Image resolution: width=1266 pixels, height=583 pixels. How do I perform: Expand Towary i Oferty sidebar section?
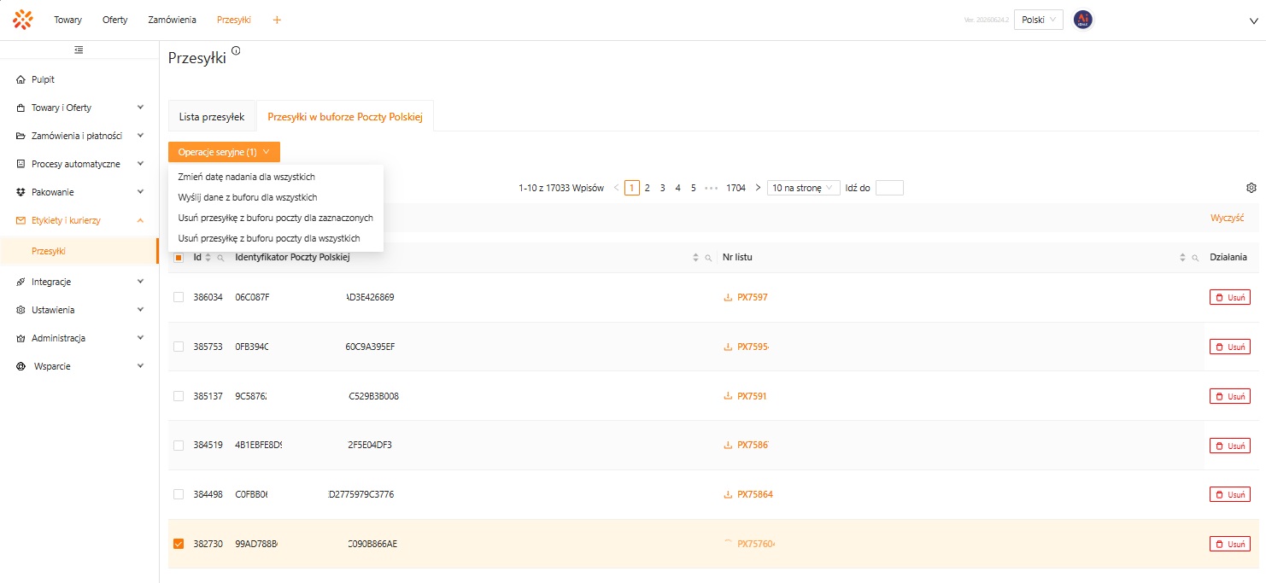[x=79, y=108]
